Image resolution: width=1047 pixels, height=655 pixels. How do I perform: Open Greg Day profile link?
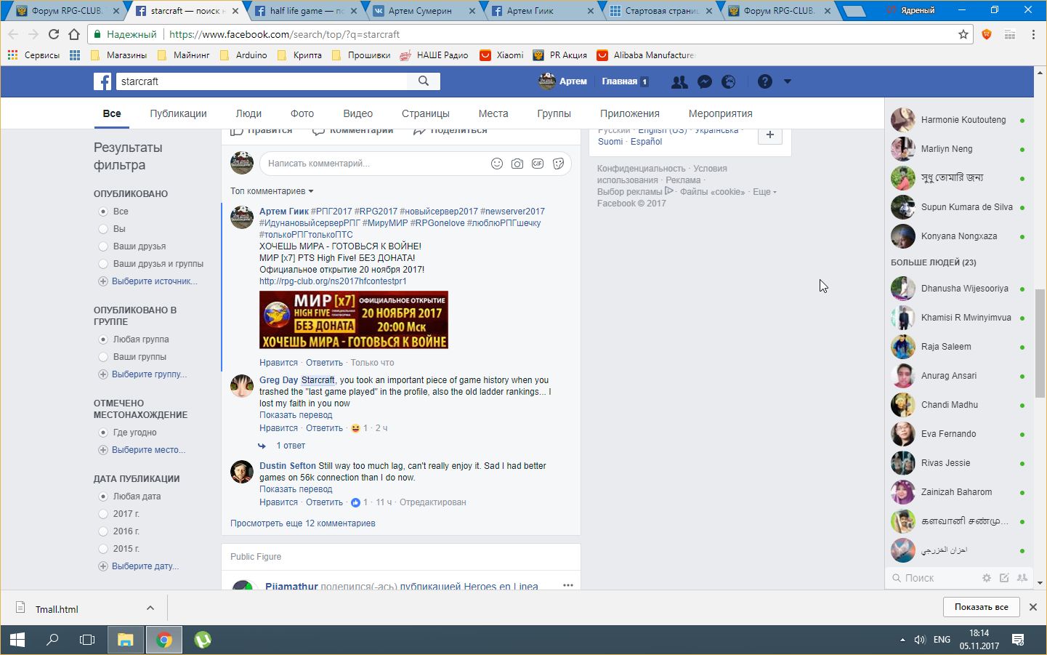click(278, 380)
